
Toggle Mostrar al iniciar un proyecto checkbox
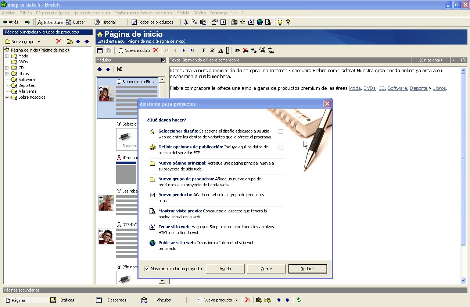[x=147, y=269]
